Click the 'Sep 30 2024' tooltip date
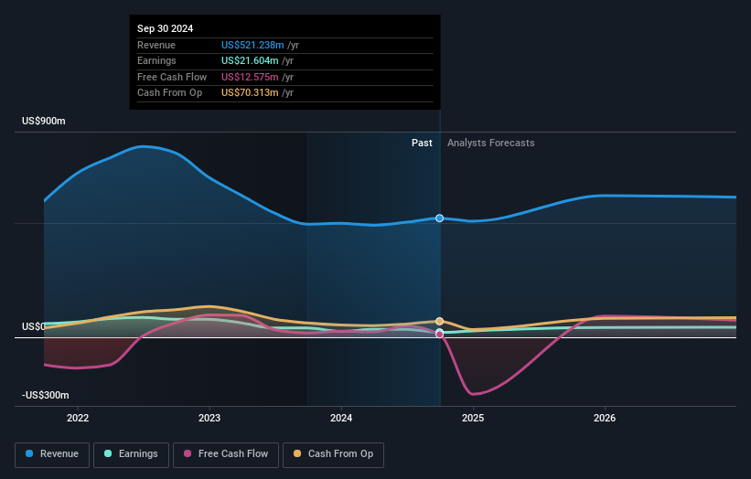The width and height of the screenshot is (751, 479). [x=166, y=28]
